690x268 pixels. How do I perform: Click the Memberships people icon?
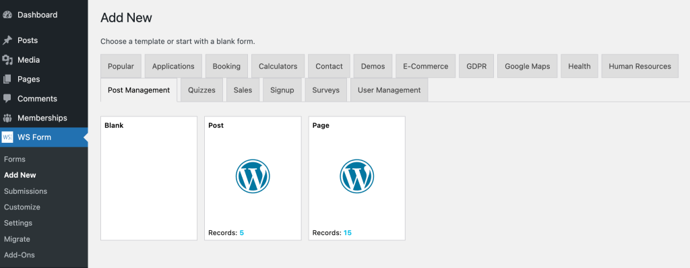pyautogui.click(x=7, y=118)
